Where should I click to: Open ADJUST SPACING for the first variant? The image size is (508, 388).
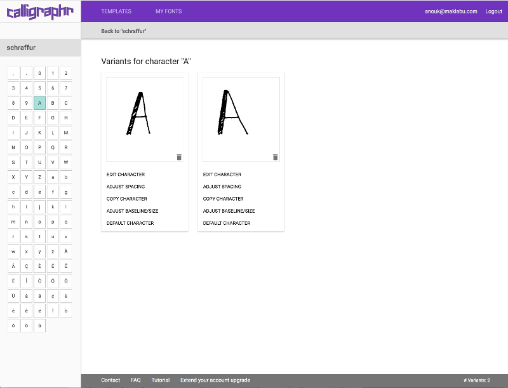[x=126, y=186]
